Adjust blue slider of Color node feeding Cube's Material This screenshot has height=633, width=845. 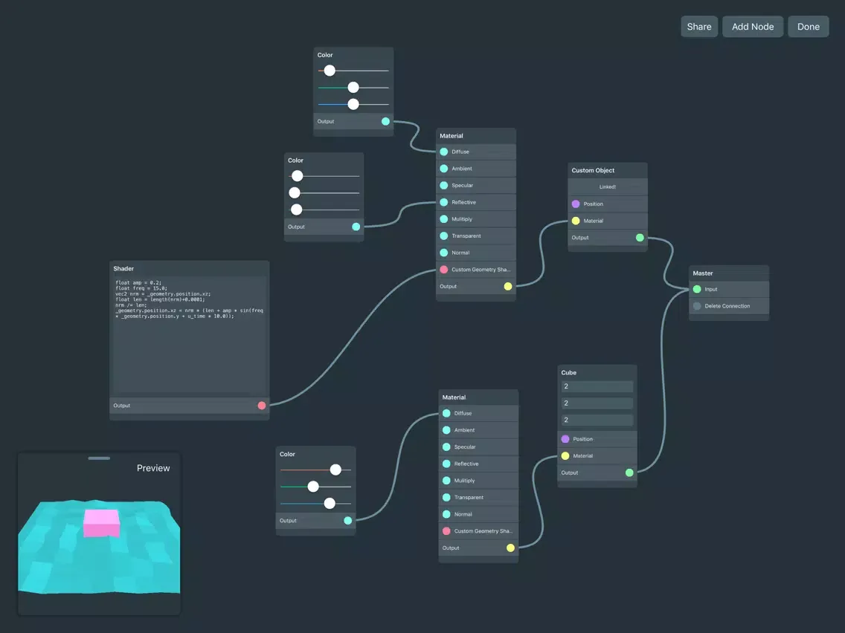pos(330,503)
